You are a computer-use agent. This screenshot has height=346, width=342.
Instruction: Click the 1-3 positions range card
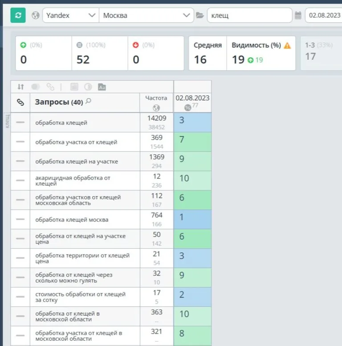point(322,54)
